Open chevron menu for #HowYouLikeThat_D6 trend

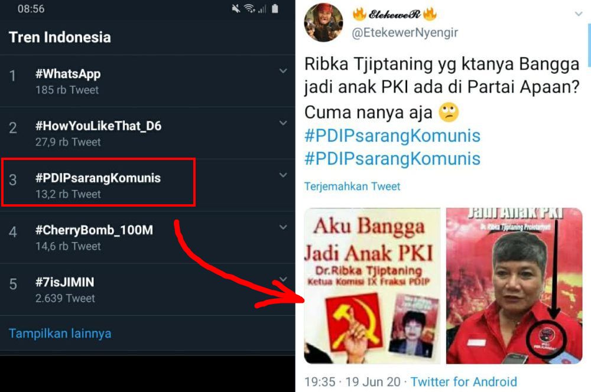(283, 123)
